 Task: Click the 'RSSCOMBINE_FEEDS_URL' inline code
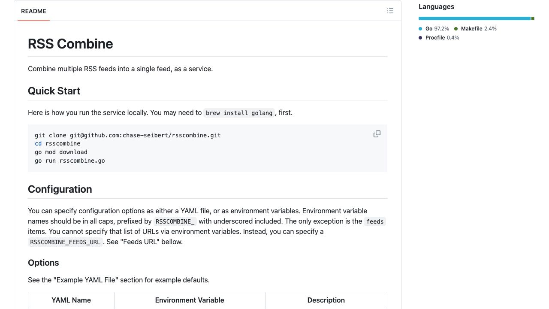pos(65,242)
